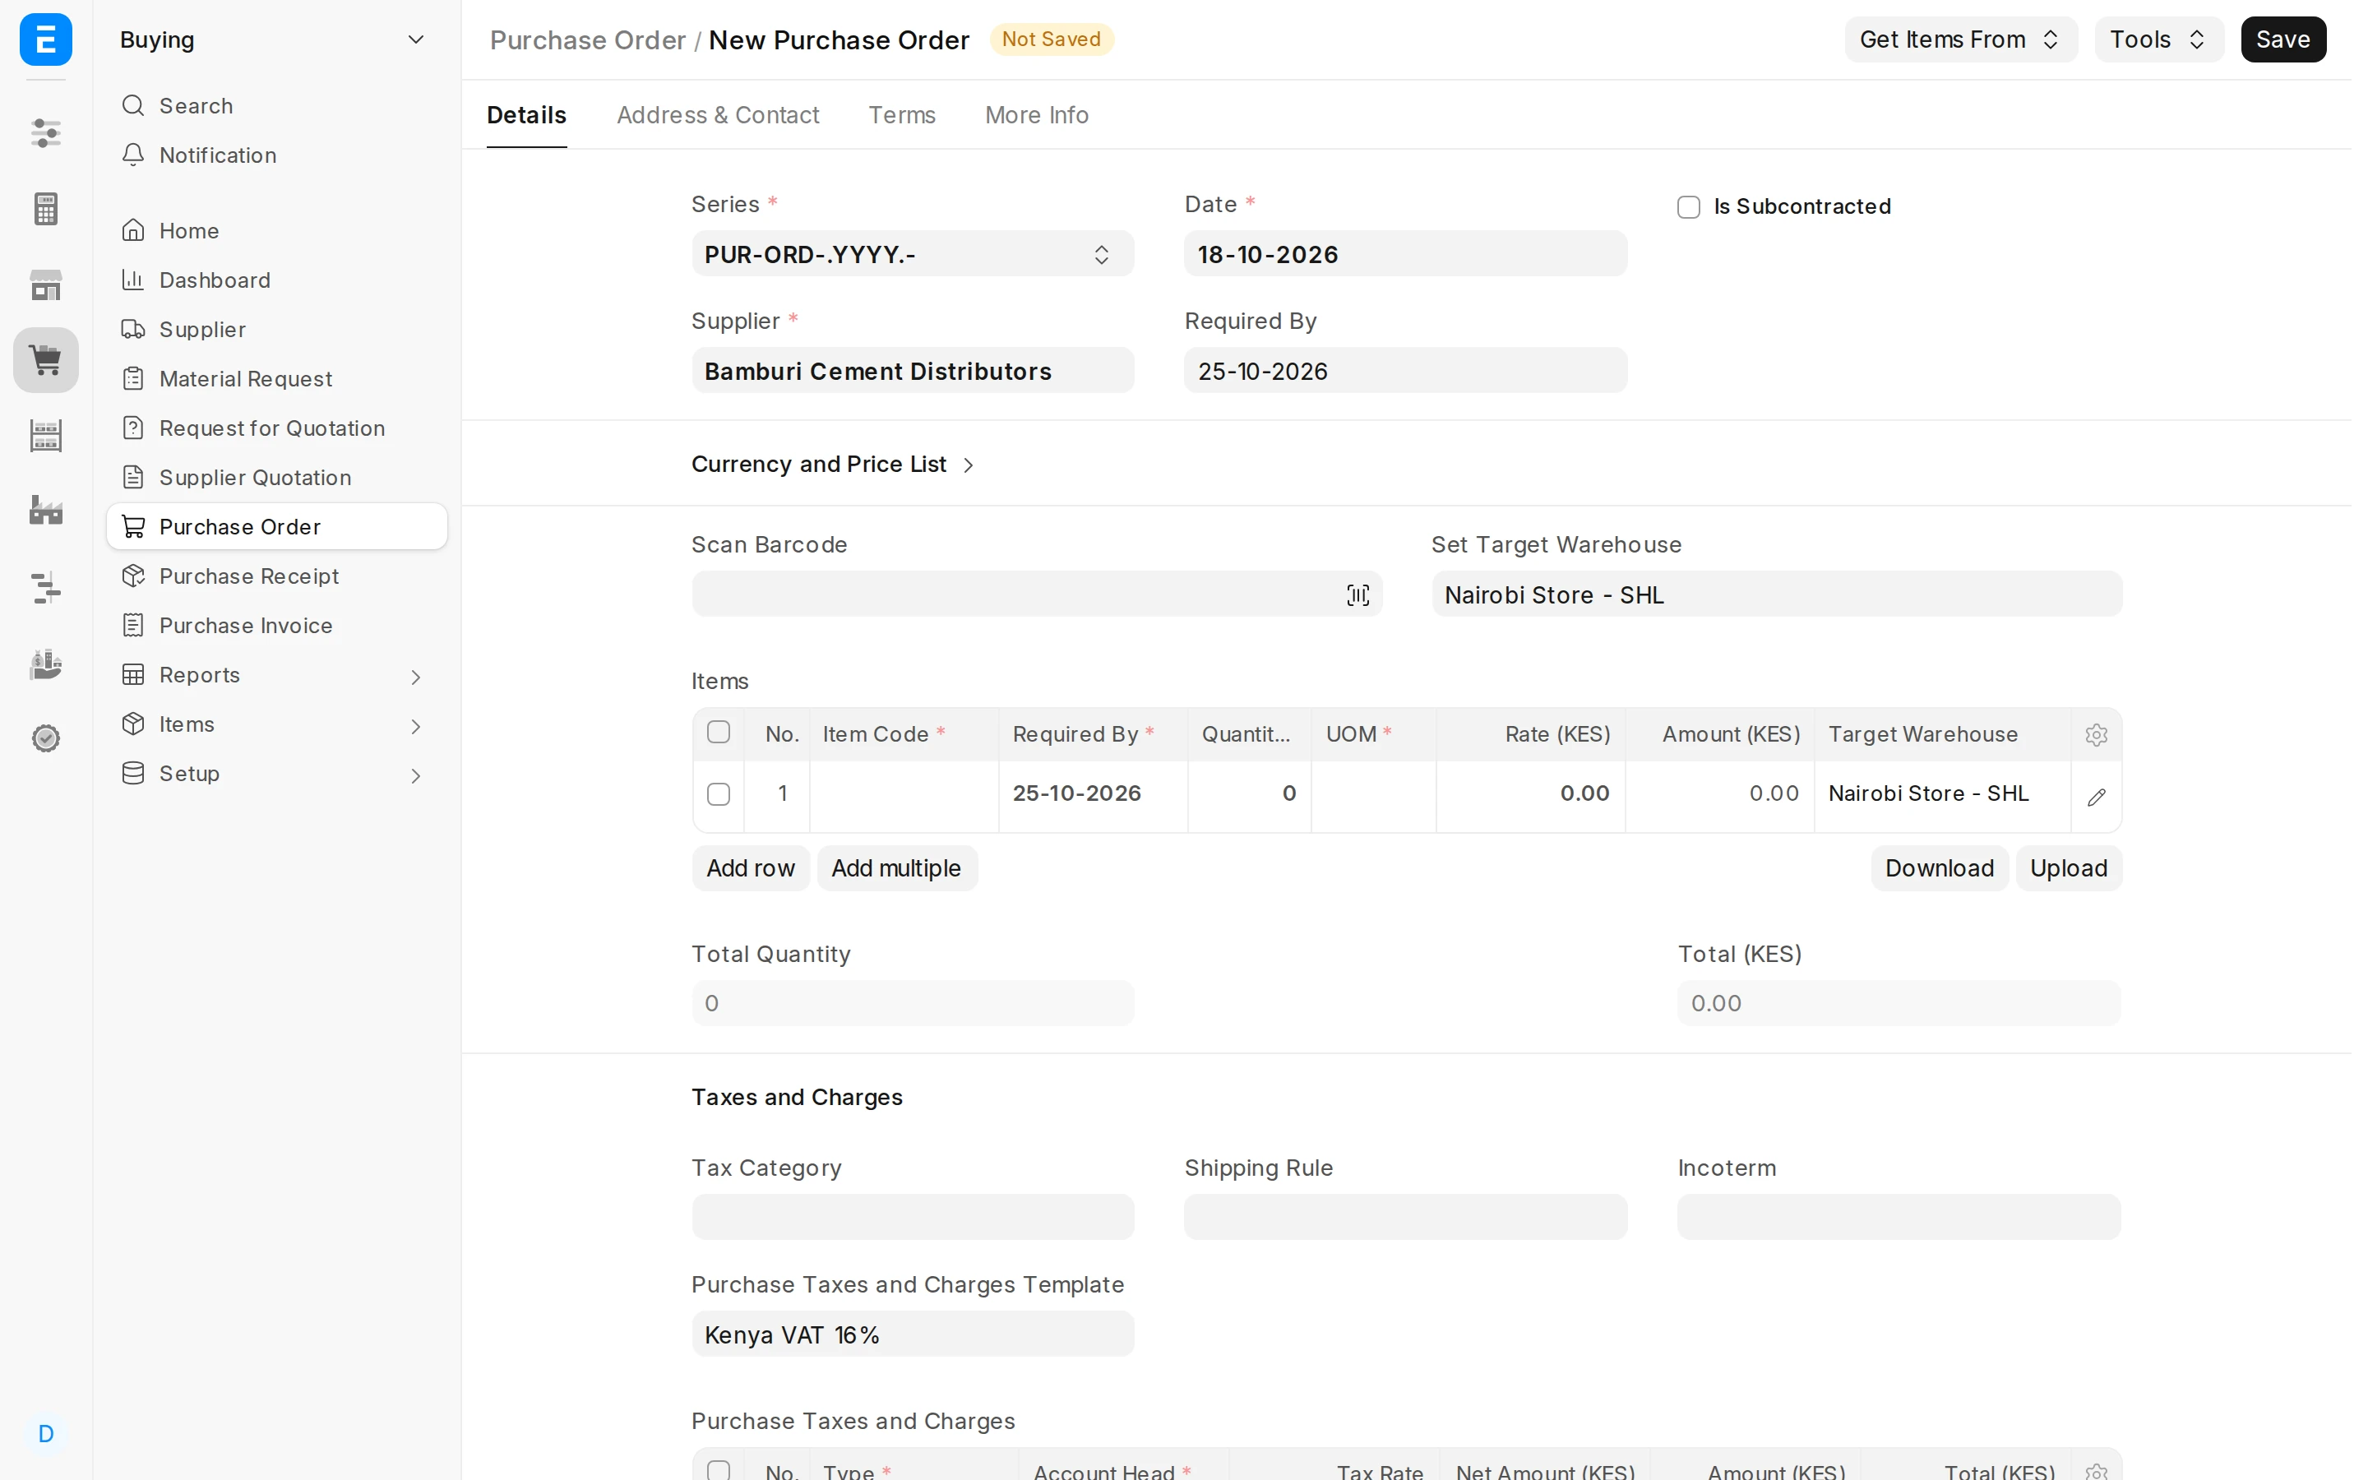Switch to the More Info tab
This screenshot has width=2368, height=1480.
[1036, 115]
